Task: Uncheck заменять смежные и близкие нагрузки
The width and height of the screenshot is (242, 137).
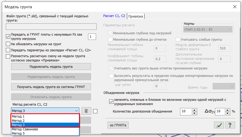Action: tap(111, 102)
